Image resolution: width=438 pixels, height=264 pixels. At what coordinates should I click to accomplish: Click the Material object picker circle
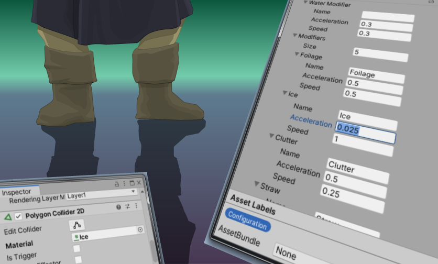click(140, 229)
